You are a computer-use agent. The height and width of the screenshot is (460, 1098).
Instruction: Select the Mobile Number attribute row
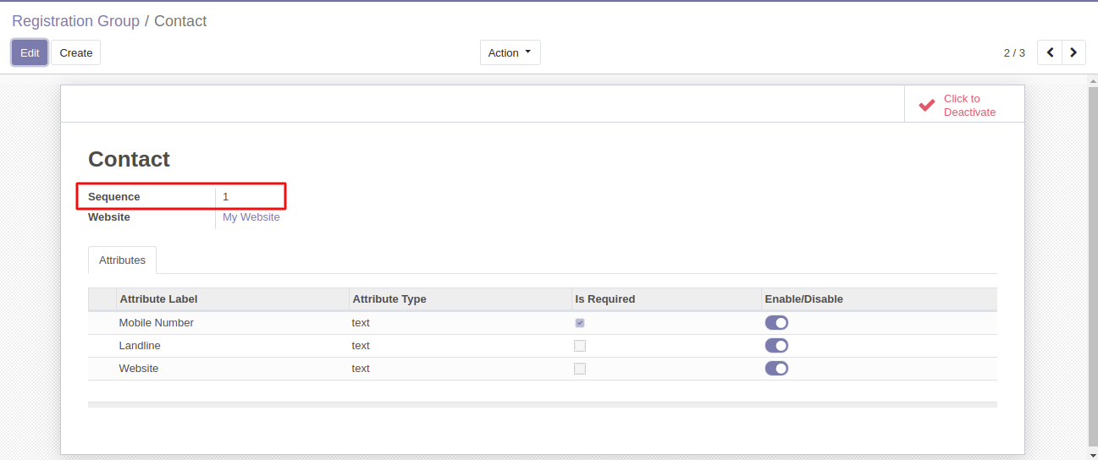[x=157, y=323]
